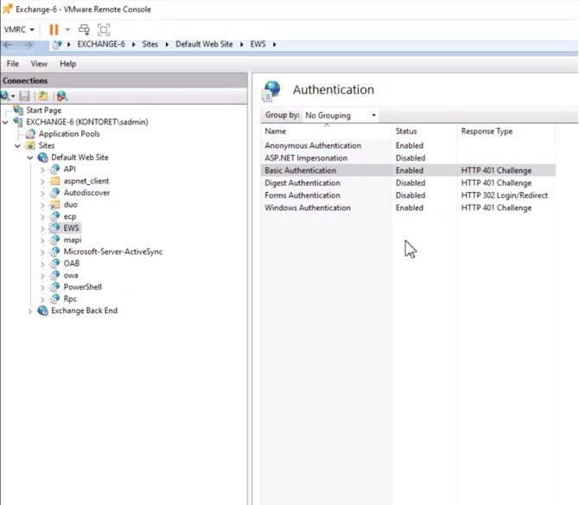The image size is (579, 505).
Task: Click the Save icon in Connections toolbar
Action: pyautogui.click(x=25, y=96)
